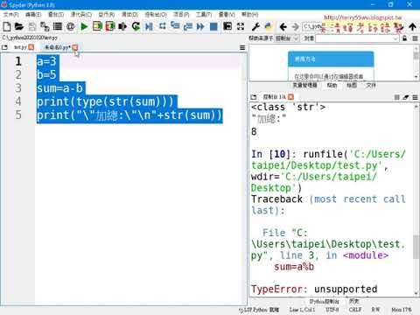Save all files from the toolbar

45,26
